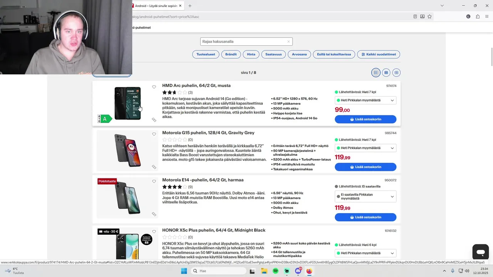Open Spotify from taskbar
493x277 pixels.
[275, 271]
